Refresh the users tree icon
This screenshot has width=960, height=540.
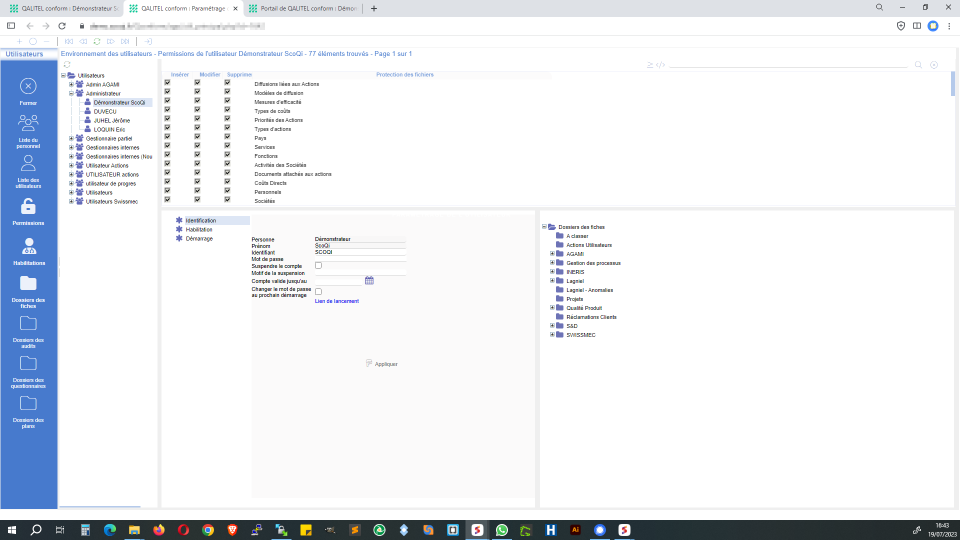tap(67, 64)
